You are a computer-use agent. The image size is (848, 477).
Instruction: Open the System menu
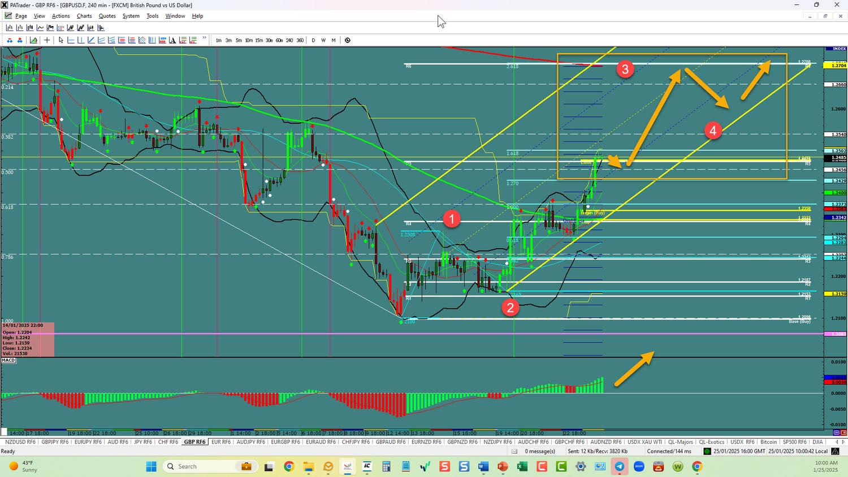tap(131, 16)
